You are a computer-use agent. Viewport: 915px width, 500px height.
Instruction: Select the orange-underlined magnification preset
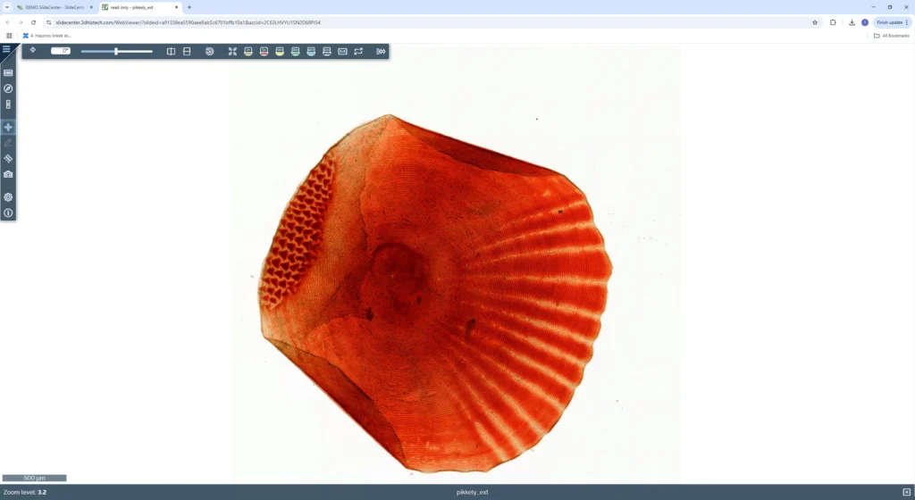click(248, 51)
